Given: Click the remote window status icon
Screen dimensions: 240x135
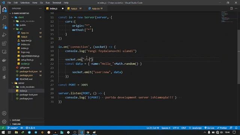Looking at the screenshot, I should (3, 128).
